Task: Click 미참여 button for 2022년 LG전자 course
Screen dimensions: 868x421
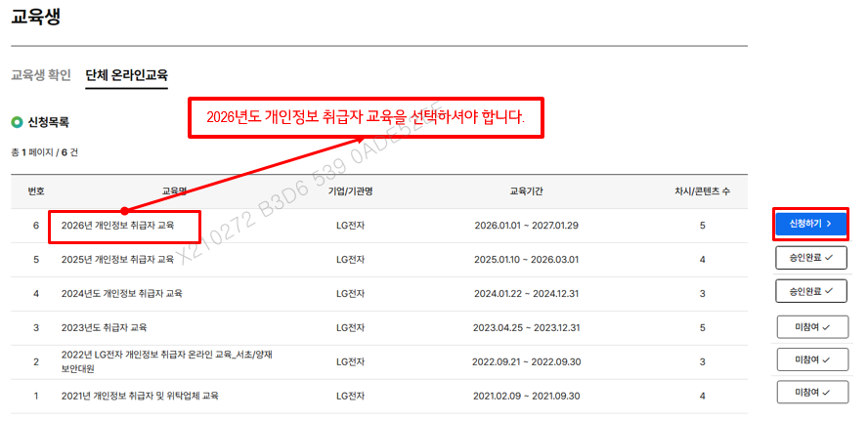Action: click(810, 359)
